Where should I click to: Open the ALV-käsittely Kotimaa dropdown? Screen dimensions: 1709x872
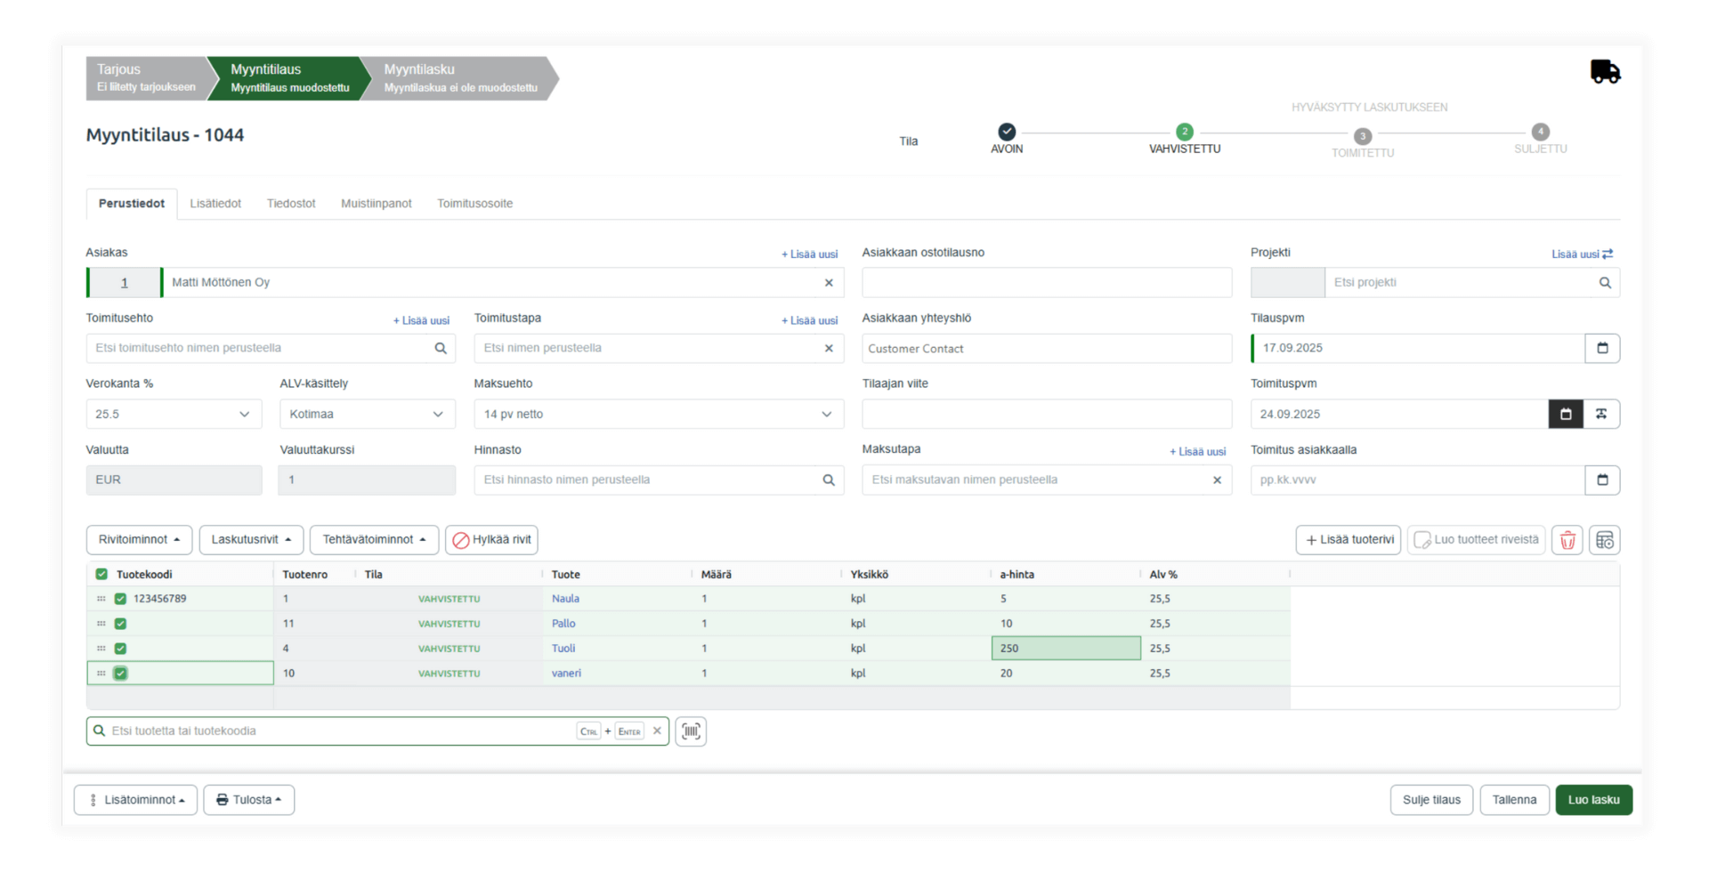click(x=368, y=414)
